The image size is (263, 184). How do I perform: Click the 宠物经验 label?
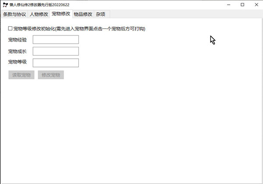point(18,40)
